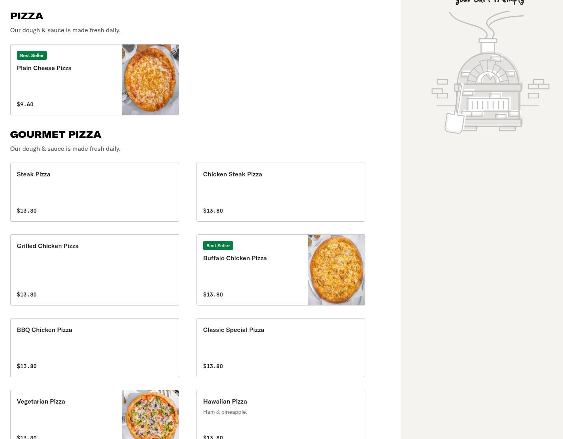563x439 pixels.
Task: Click the Best Seller badge on Plain Cheese
Action: (x=32, y=56)
